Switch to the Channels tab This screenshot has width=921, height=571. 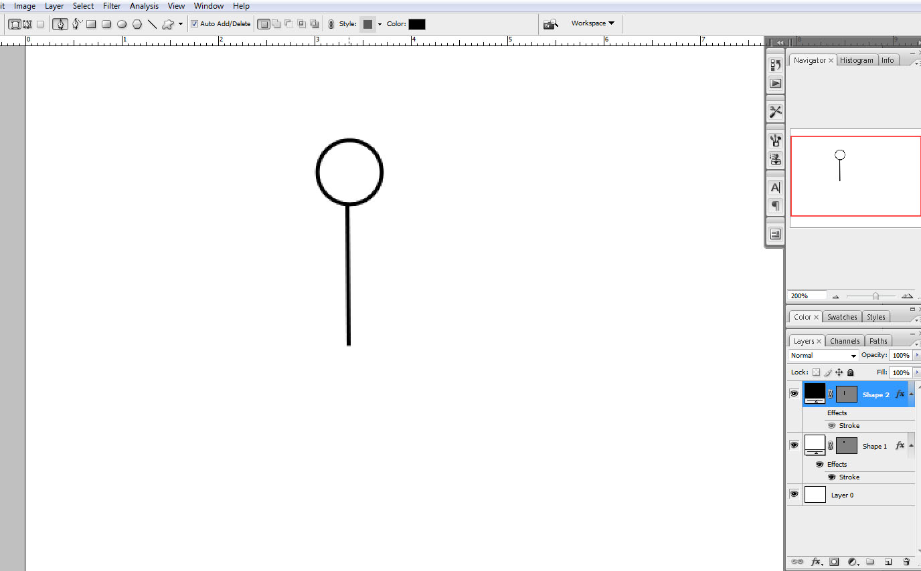pos(844,340)
